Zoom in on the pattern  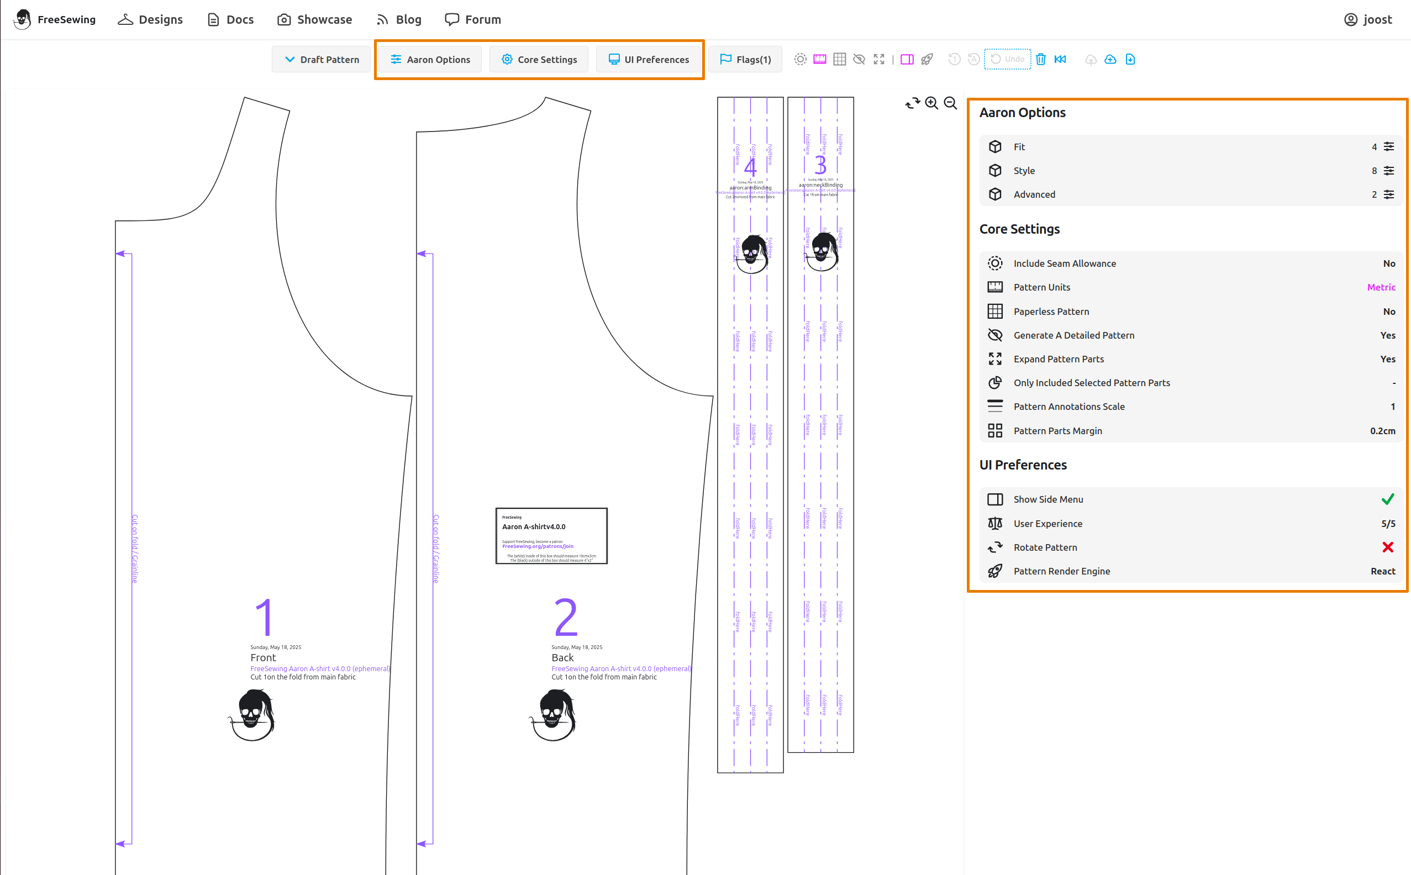coord(931,103)
